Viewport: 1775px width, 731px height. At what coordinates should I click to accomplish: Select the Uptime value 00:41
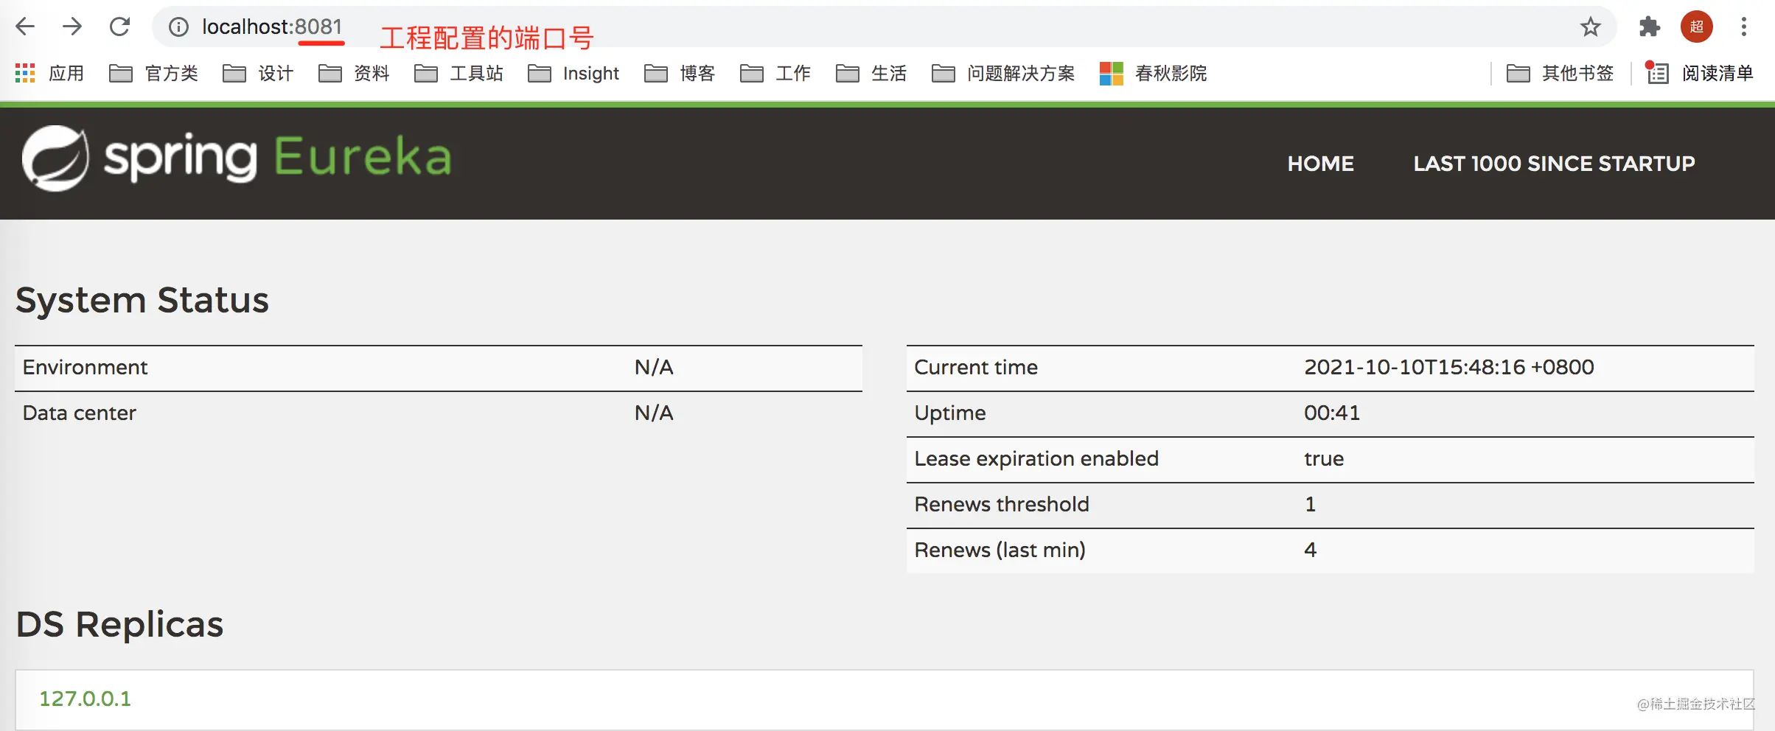1331,413
